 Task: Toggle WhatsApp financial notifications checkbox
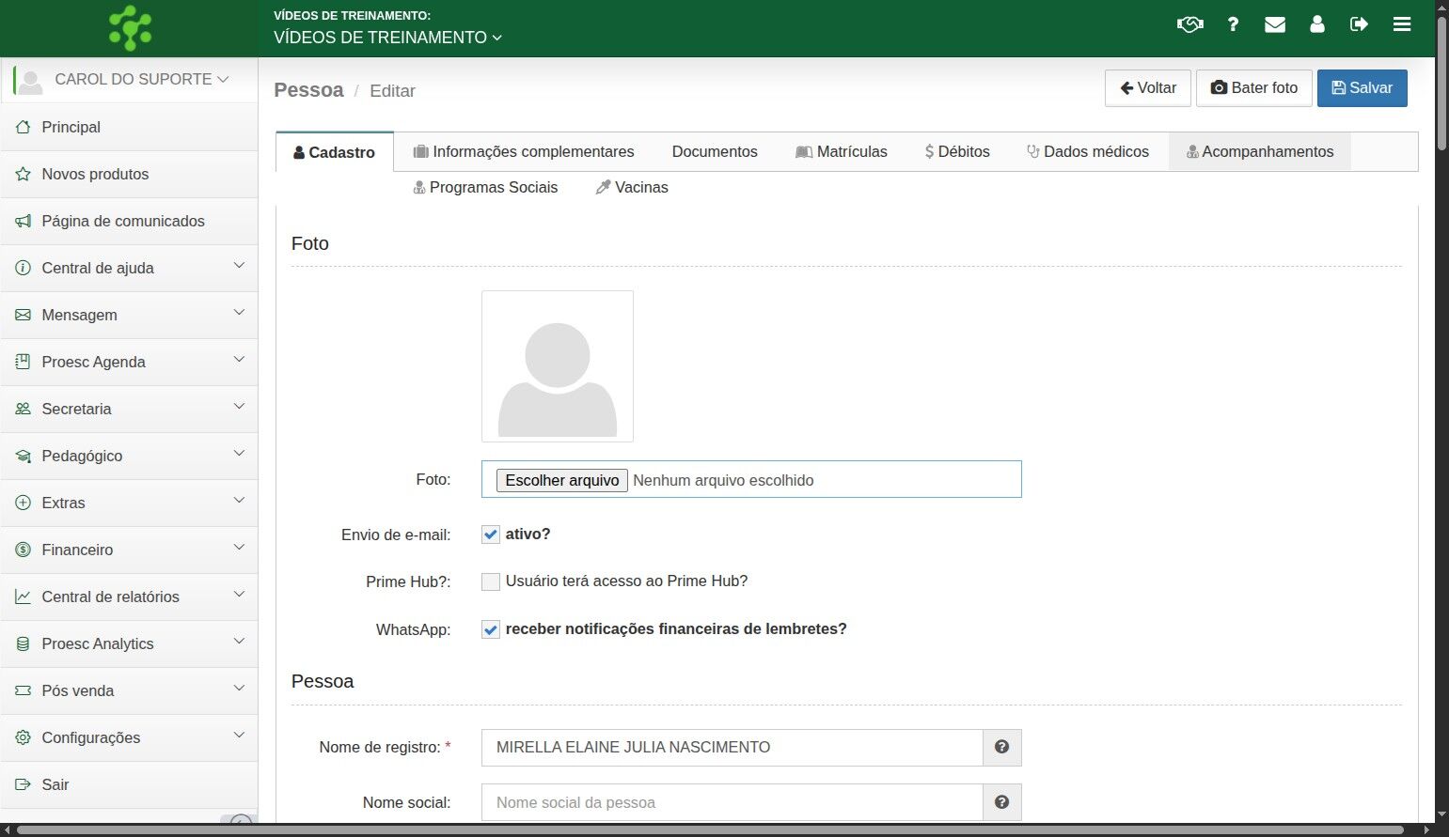(x=491, y=629)
